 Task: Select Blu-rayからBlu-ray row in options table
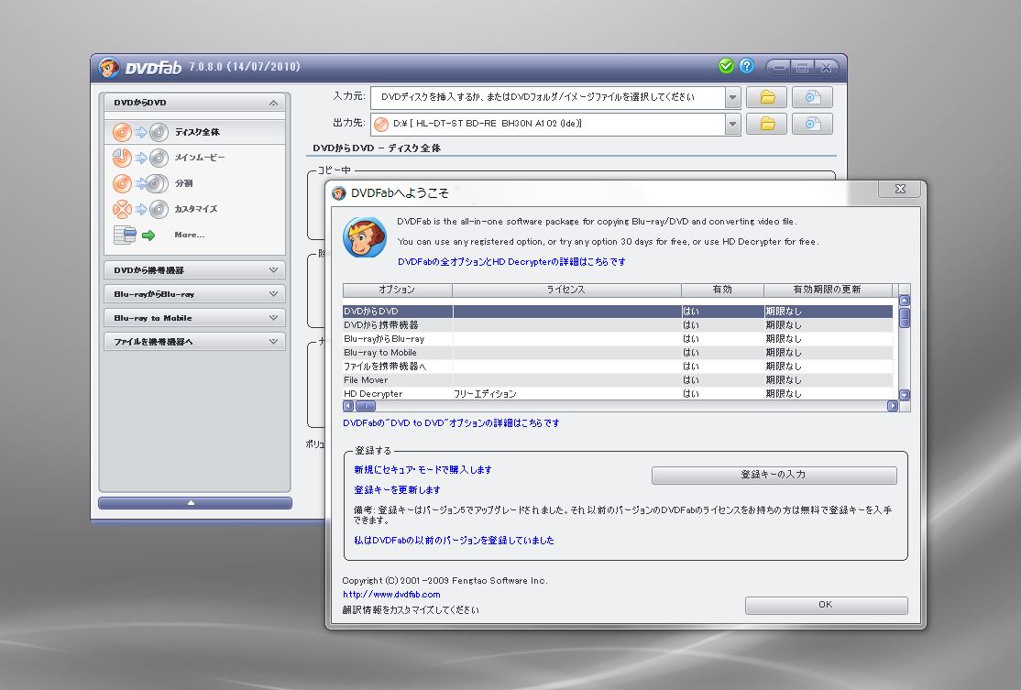coord(618,338)
